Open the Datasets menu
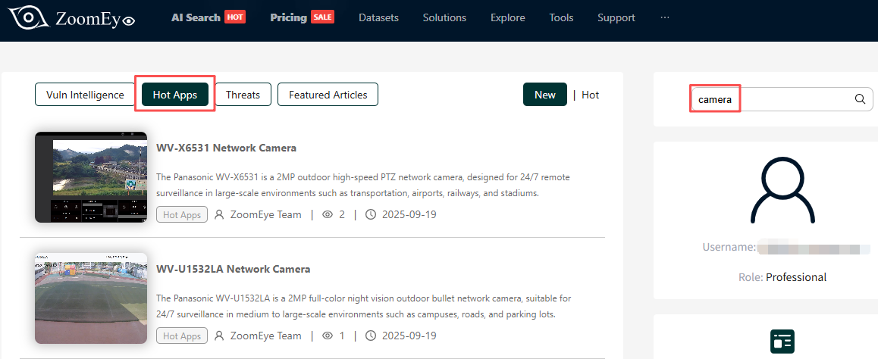 (x=378, y=18)
